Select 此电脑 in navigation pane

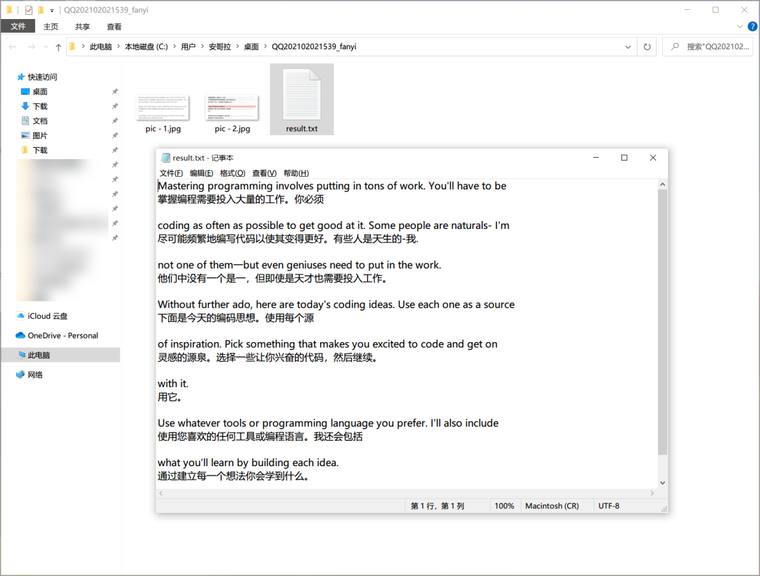tap(61, 355)
